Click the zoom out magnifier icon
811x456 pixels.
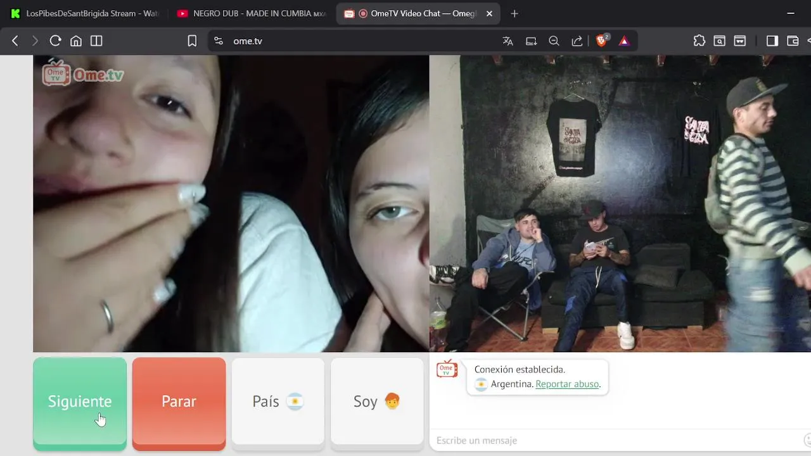pos(554,41)
